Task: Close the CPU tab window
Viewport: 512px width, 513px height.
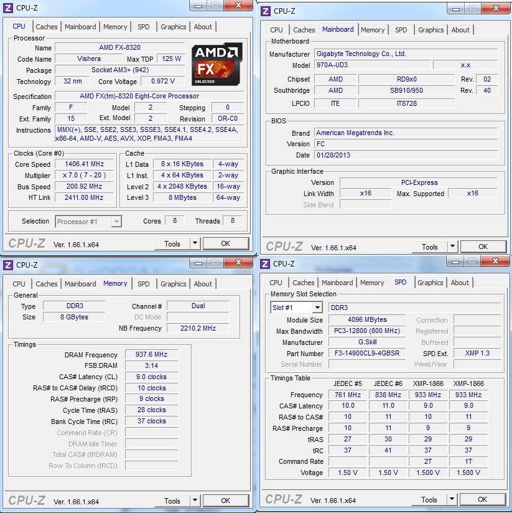Action: pos(239,5)
